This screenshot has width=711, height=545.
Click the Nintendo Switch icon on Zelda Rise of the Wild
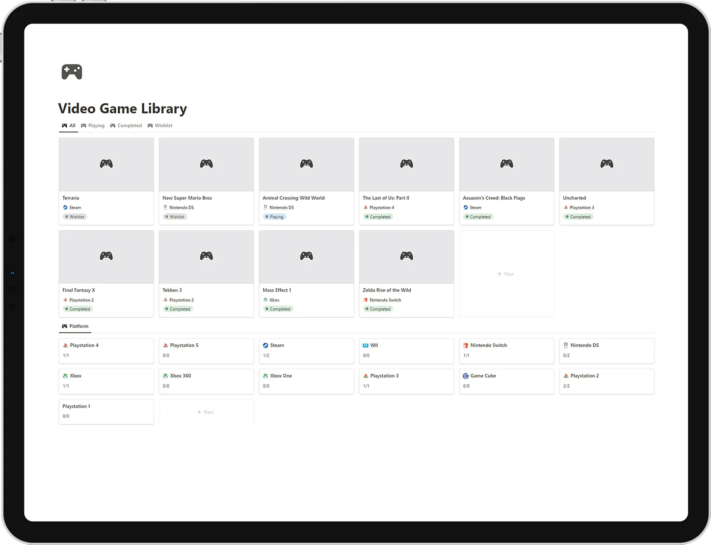[367, 300]
